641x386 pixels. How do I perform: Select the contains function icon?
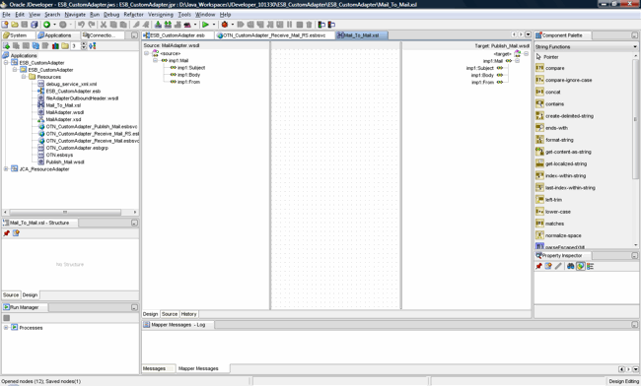click(539, 103)
